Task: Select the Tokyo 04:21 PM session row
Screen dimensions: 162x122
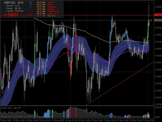Action: (x=45, y=5)
